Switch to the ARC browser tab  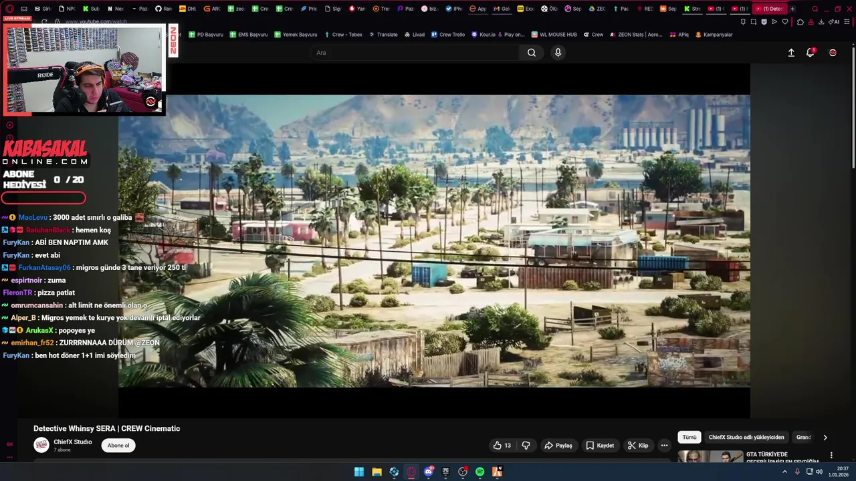pos(211,9)
